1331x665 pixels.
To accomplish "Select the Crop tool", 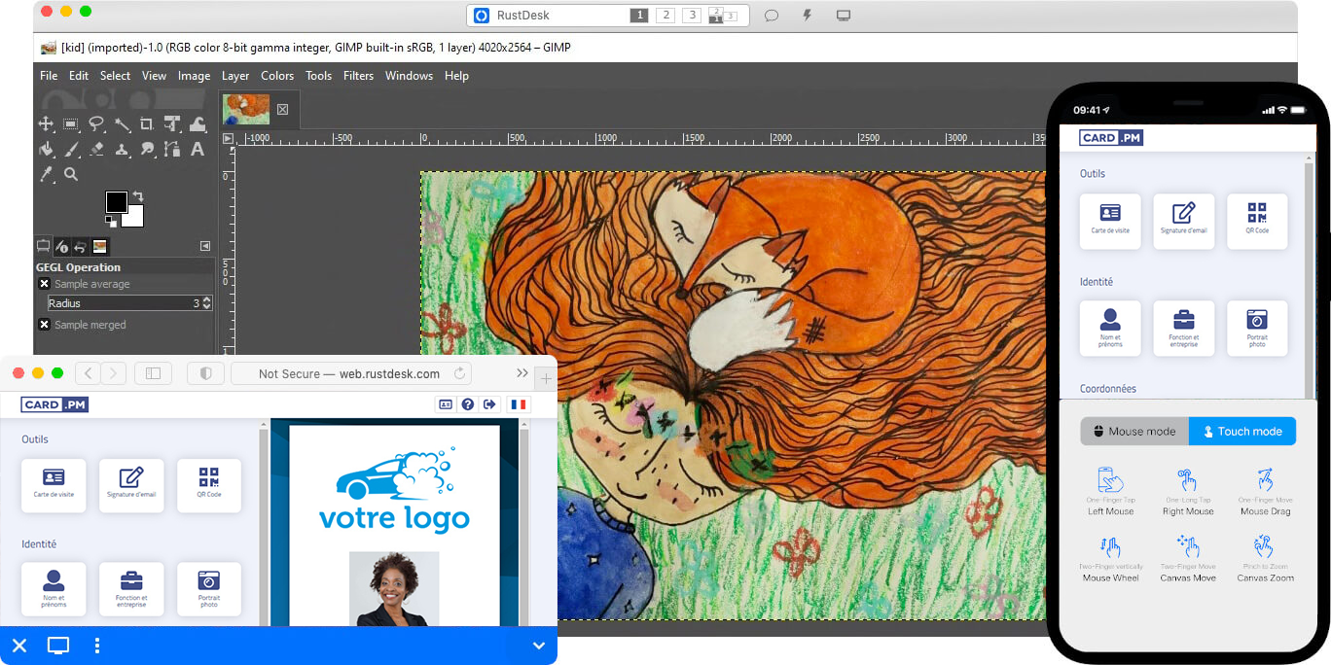I will click(x=147, y=123).
